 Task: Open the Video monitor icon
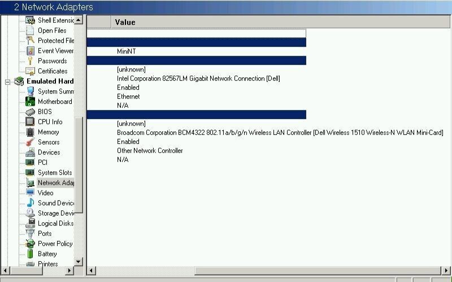(30, 192)
